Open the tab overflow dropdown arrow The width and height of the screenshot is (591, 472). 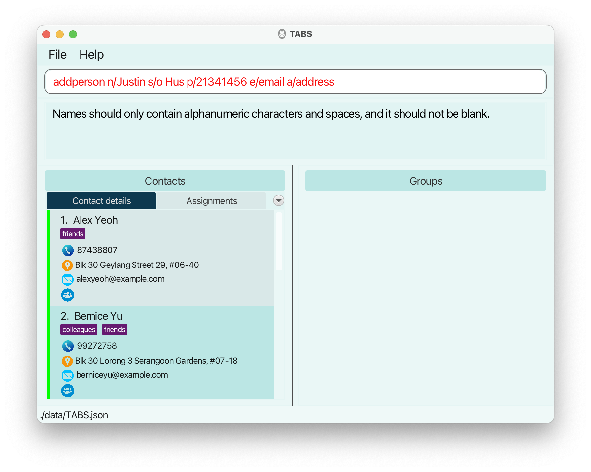click(279, 200)
